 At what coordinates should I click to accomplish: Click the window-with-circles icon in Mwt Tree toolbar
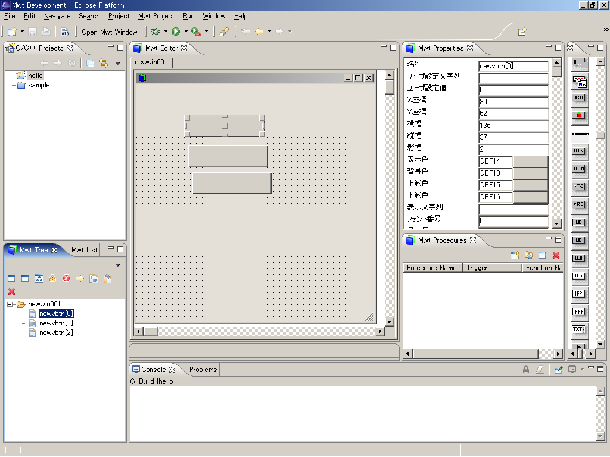pos(39,278)
